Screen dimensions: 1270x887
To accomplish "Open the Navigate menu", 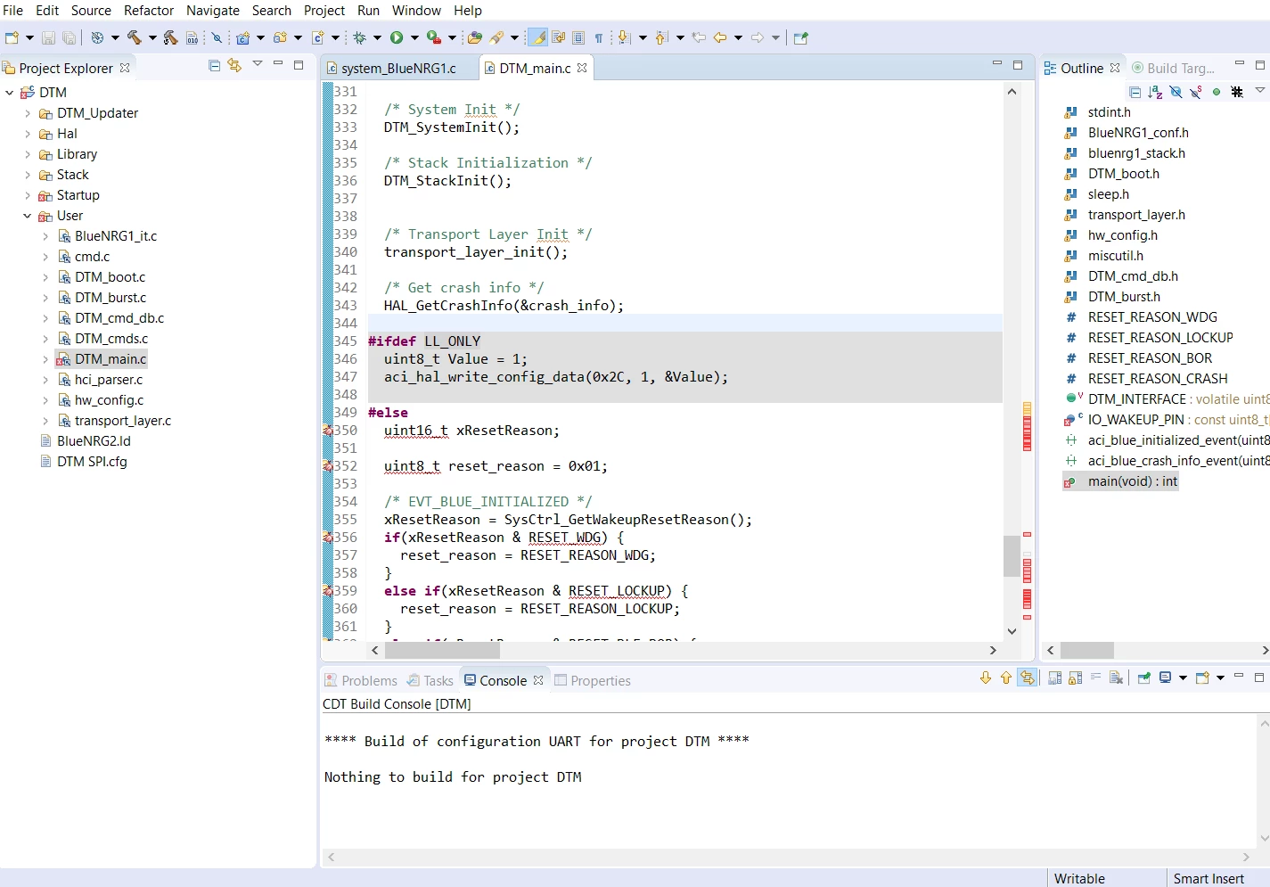I will tap(213, 11).
